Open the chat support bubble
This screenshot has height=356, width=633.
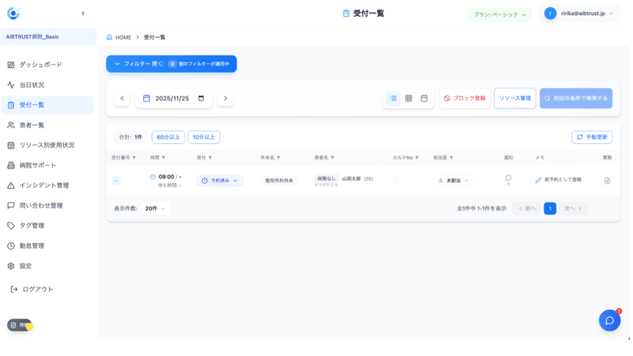click(x=609, y=320)
